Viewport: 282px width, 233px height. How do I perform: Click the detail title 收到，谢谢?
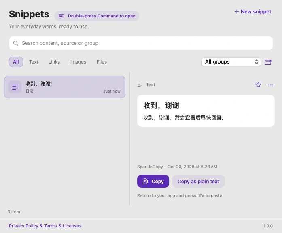(x=161, y=105)
